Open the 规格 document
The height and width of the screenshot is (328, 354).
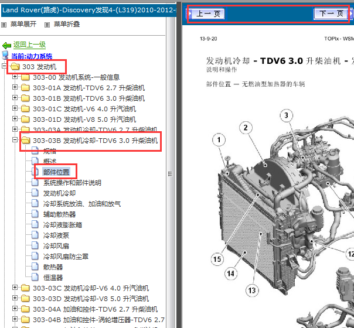50,151
